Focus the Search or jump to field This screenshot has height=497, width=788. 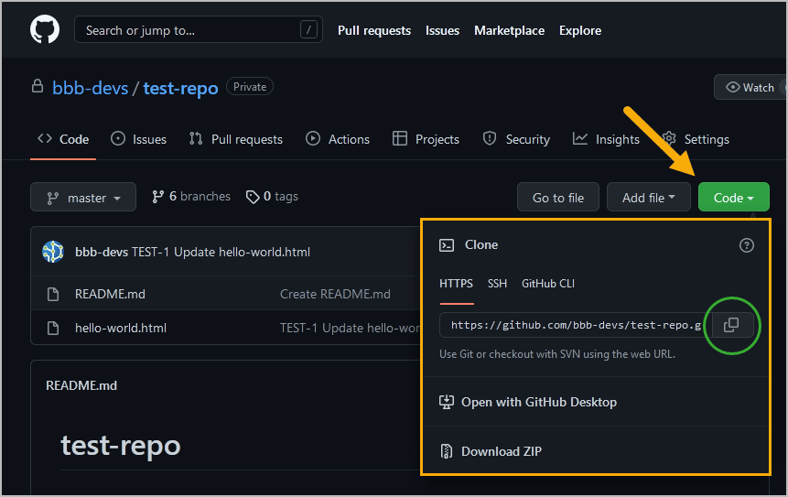(x=198, y=29)
